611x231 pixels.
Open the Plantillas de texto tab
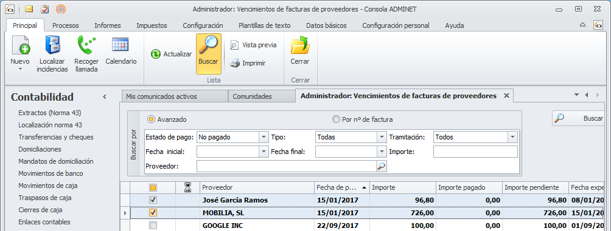265,25
